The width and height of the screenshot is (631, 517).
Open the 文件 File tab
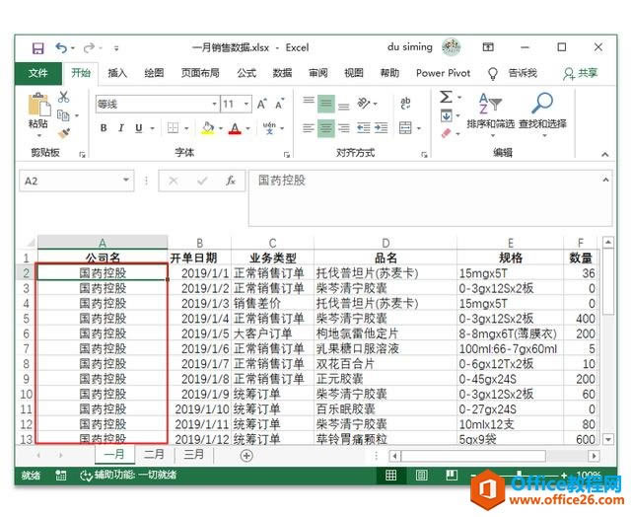pyautogui.click(x=38, y=73)
